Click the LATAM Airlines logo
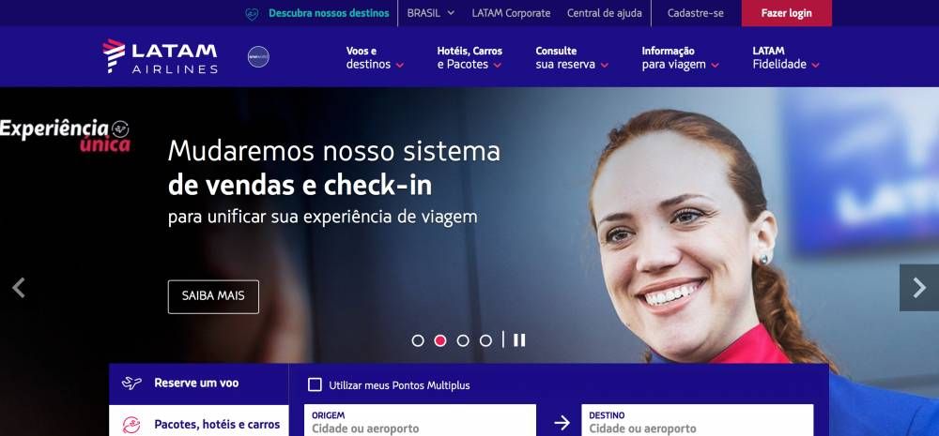 (x=160, y=57)
